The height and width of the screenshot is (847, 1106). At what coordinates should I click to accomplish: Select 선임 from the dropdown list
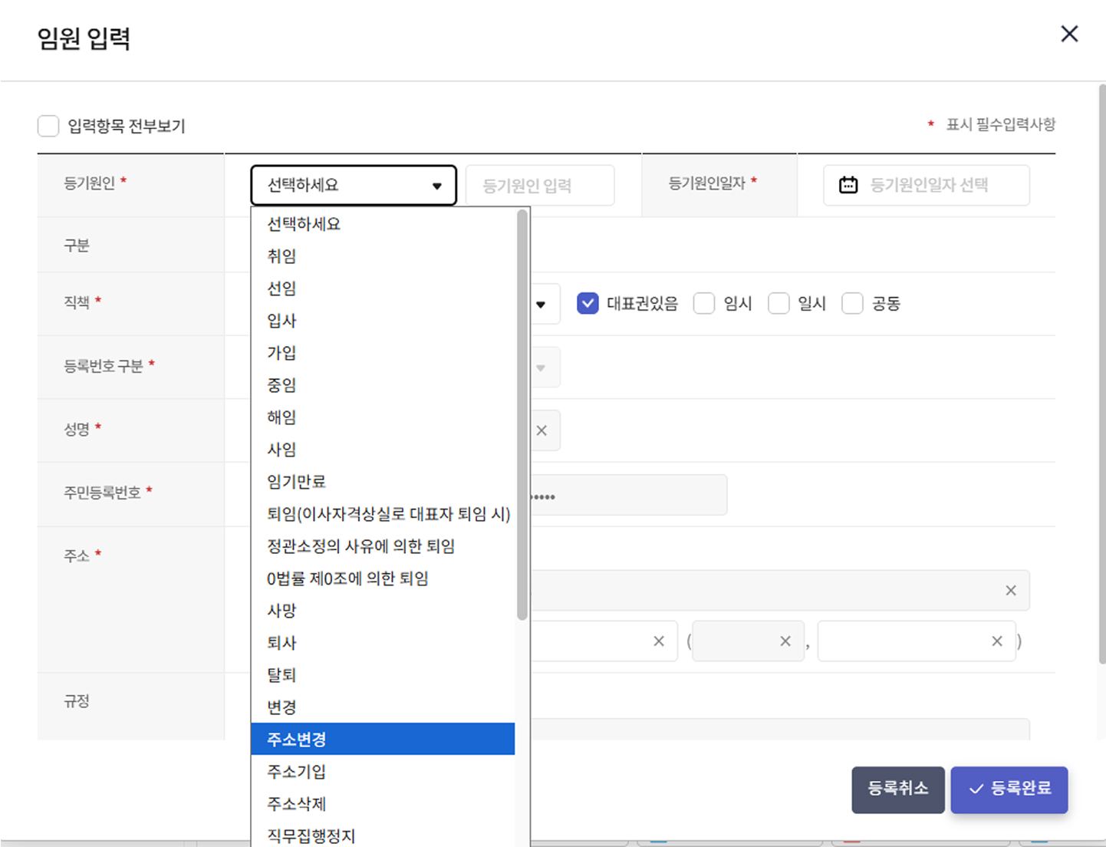383,288
